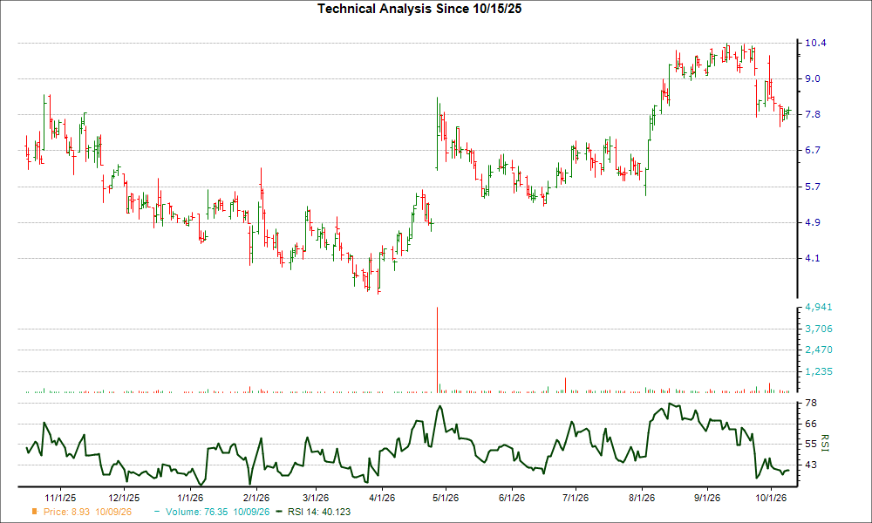The height and width of the screenshot is (523, 872).
Task: Click the 4,941 volume axis label
Action: (x=819, y=307)
